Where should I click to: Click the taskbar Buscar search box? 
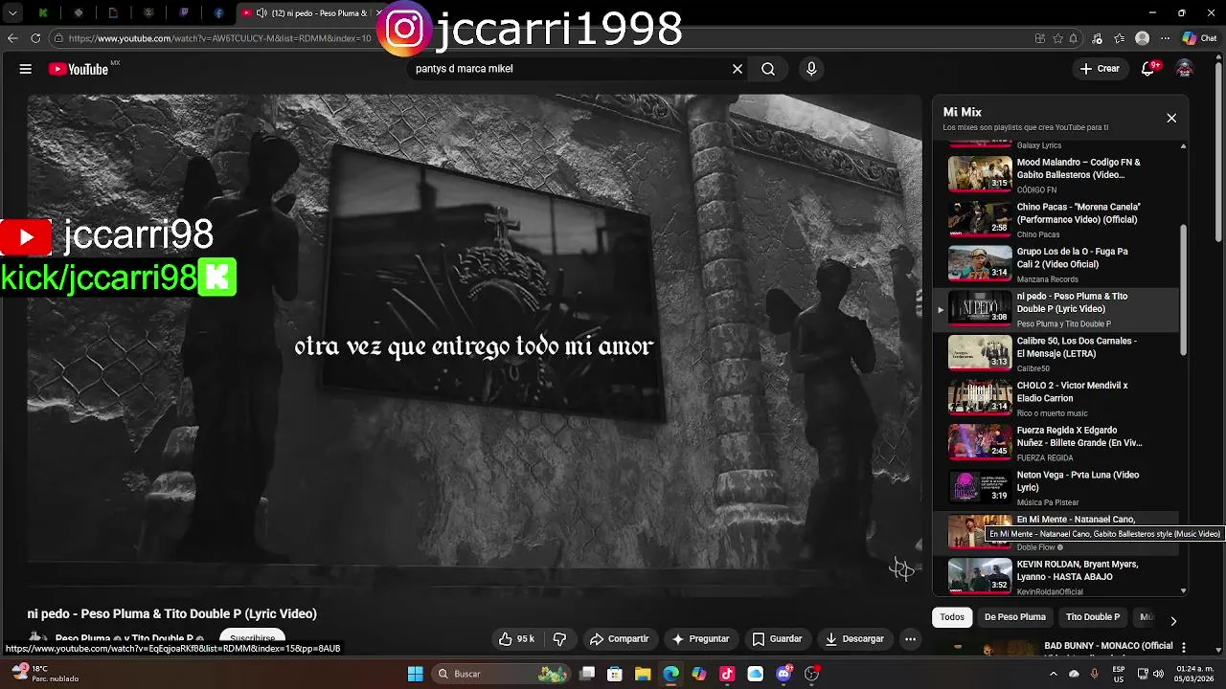(500, 674)
